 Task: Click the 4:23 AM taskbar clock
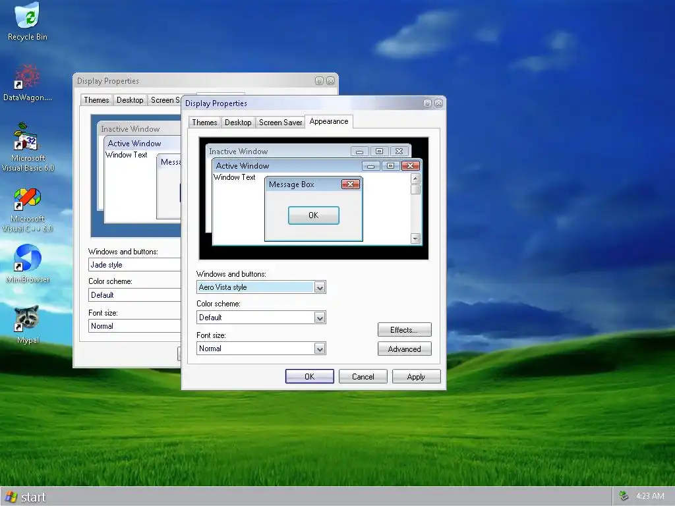pyautogui.click(x=650, y=496)
